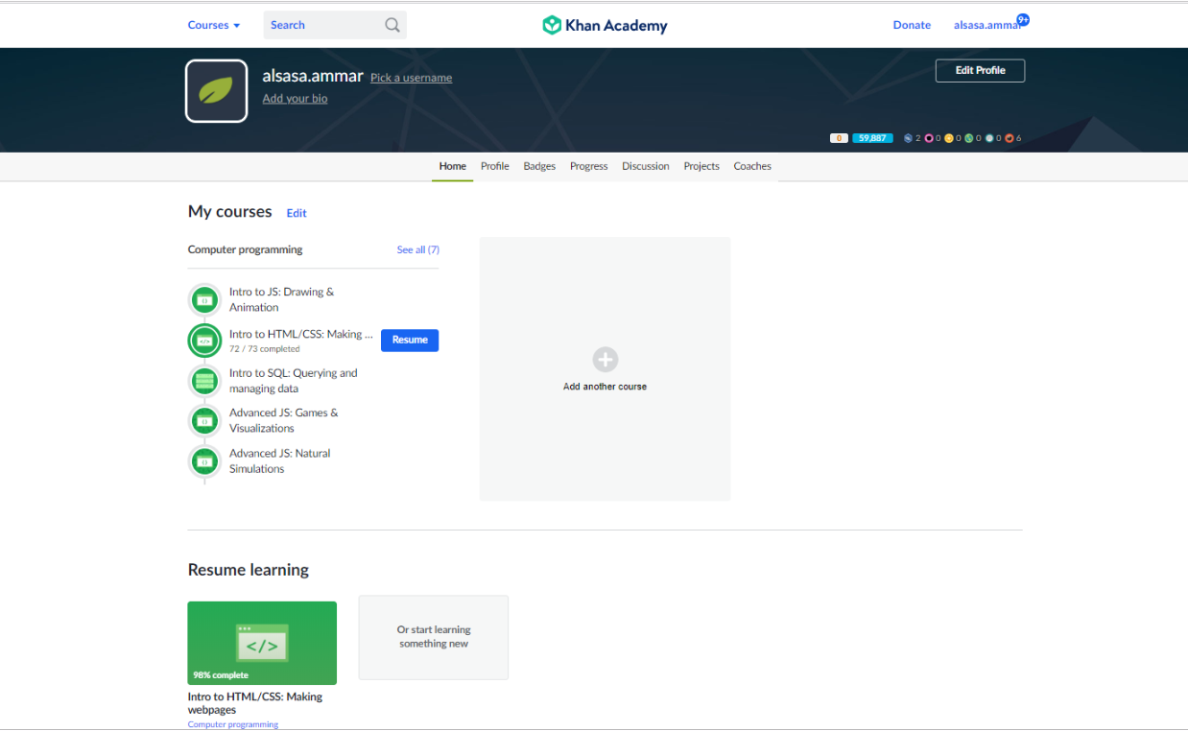1188x731 pixels.
Task: Open the Advanced JS: Natural Simulations title
Action: coord(279,460)
